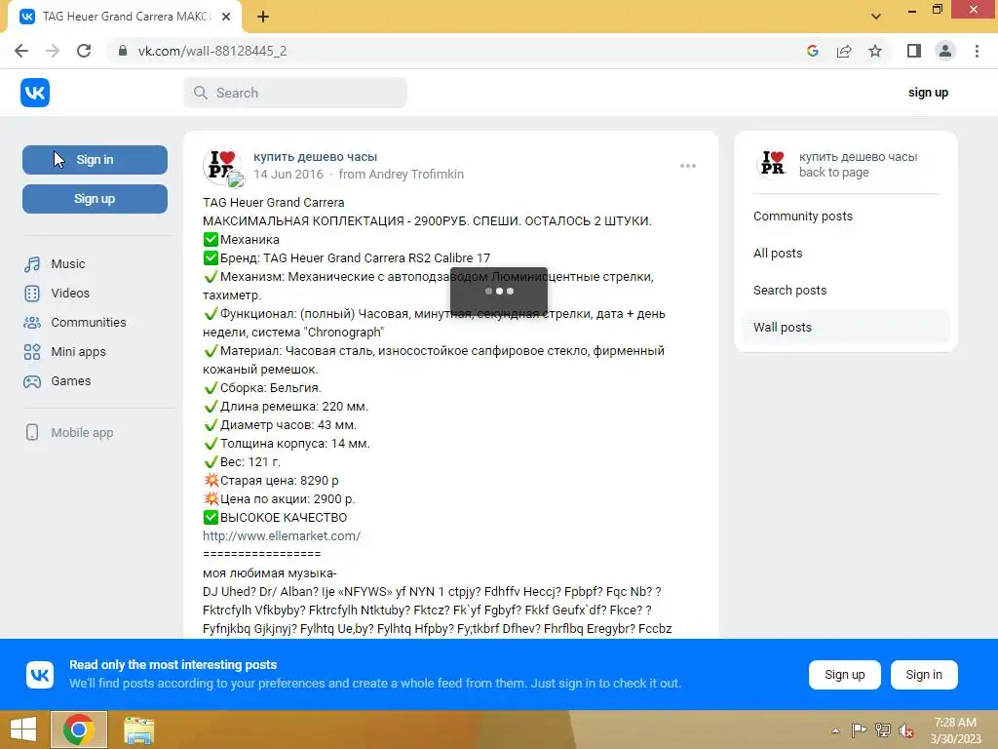Click Action Center flag tray icon
The width and height of the screenshot is (998, 749).
[x=859, y=730]
